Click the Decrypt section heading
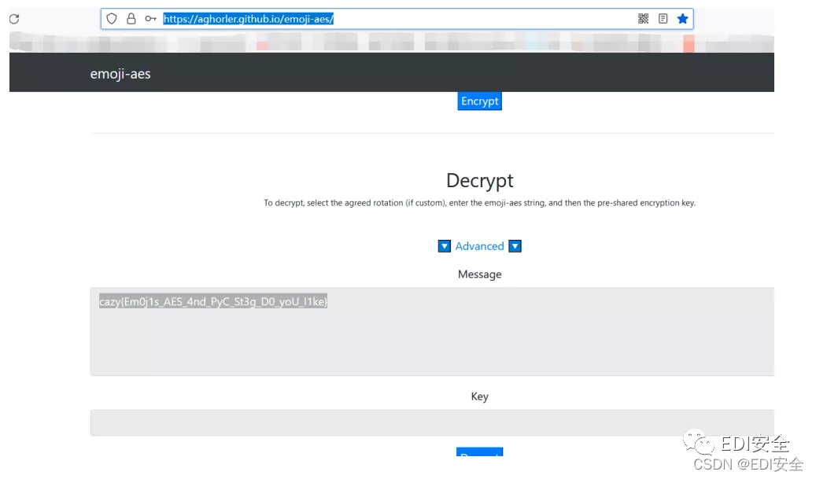816x479 pixels. (479, 180)
